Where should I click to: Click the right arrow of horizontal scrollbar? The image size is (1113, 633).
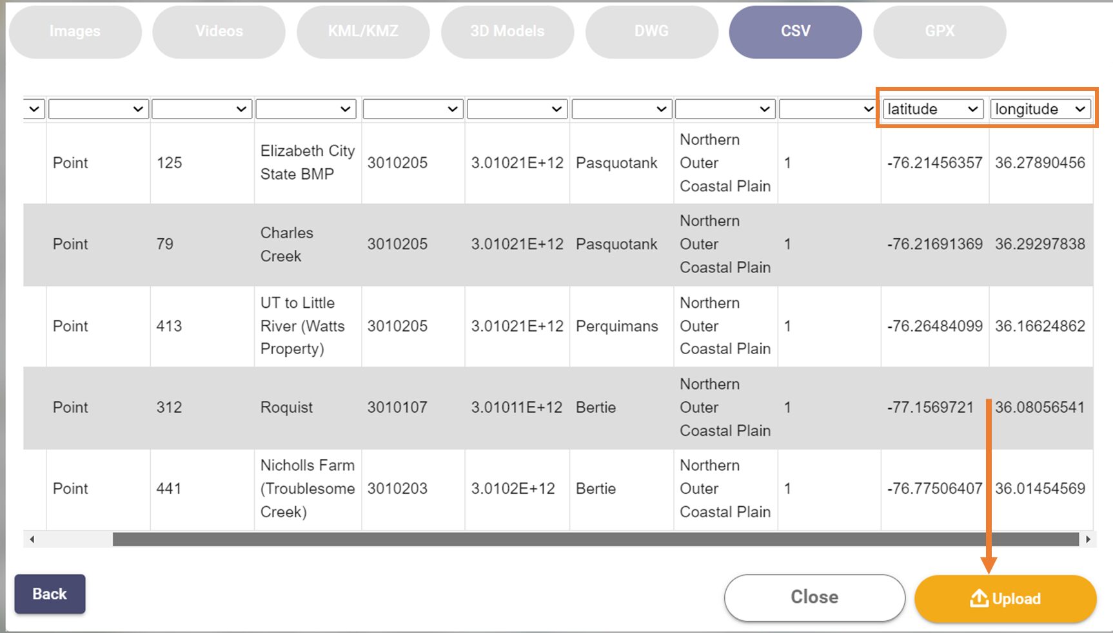[1088, 539]
